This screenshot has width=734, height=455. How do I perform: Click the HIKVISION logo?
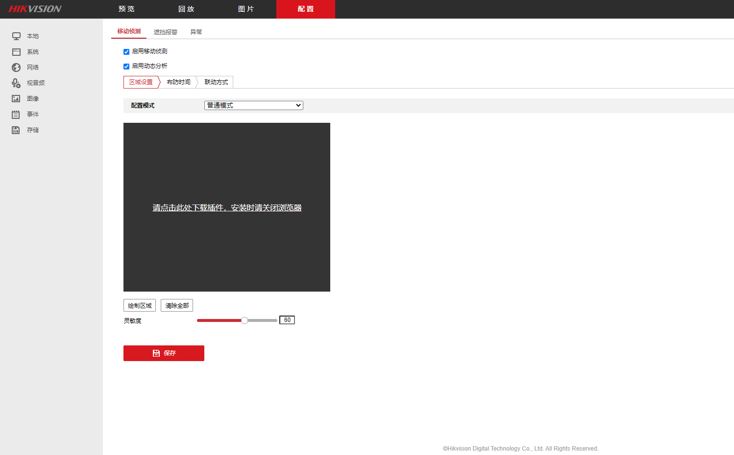pyautogui.click(x=35, y=9)
